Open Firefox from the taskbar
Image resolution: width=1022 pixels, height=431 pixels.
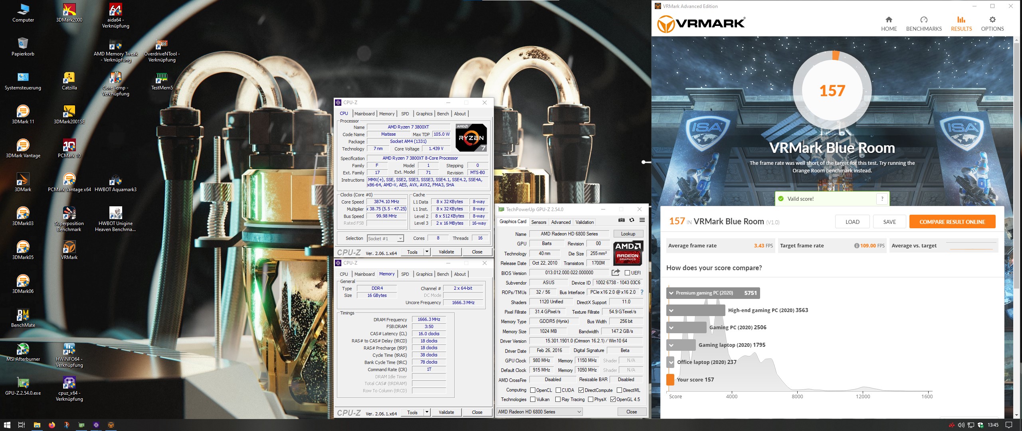(52, 425)
